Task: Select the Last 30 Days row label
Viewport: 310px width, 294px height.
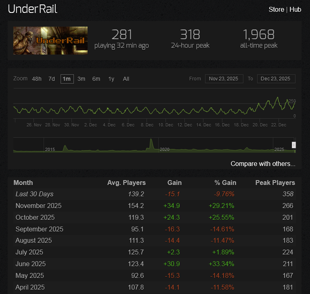Action: [x=34, y=194]
